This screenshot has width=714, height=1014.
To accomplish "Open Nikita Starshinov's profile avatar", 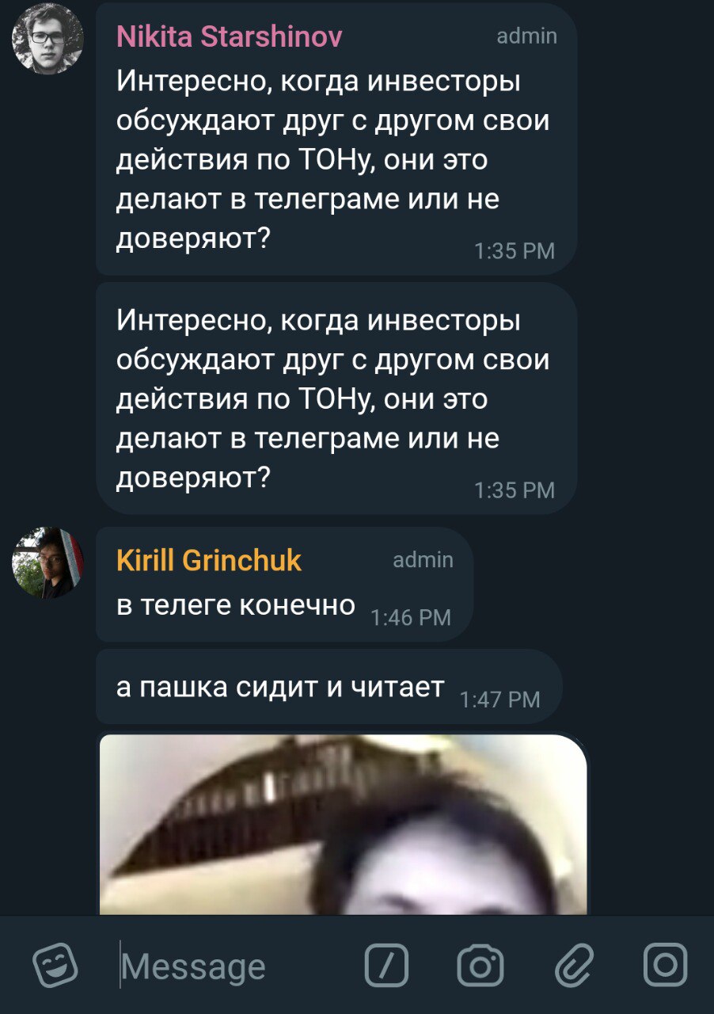I will click(x=48, y=39).
